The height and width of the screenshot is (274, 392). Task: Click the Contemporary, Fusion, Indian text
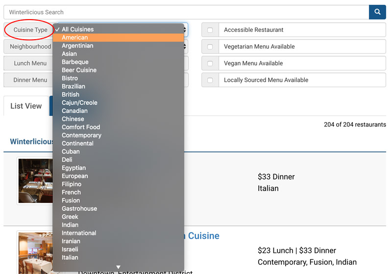tap(307, 262)
